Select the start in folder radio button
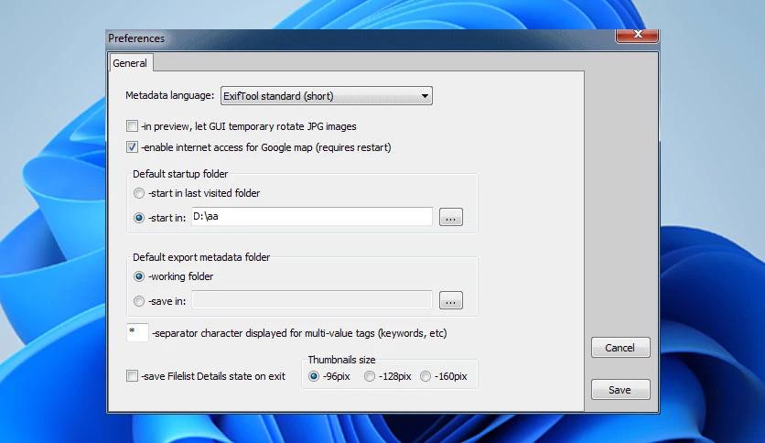The width and height of the screenshot is (765, 443). [x=139, y=218]
